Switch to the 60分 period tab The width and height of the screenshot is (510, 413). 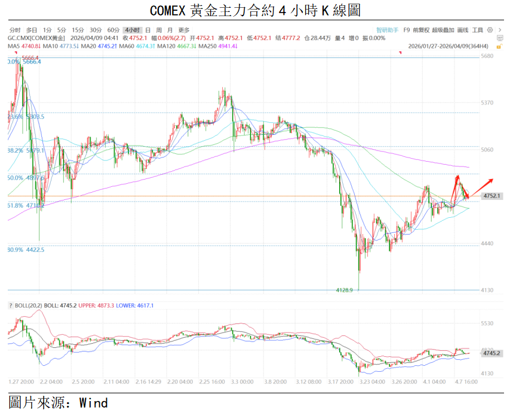coord(113,30)
